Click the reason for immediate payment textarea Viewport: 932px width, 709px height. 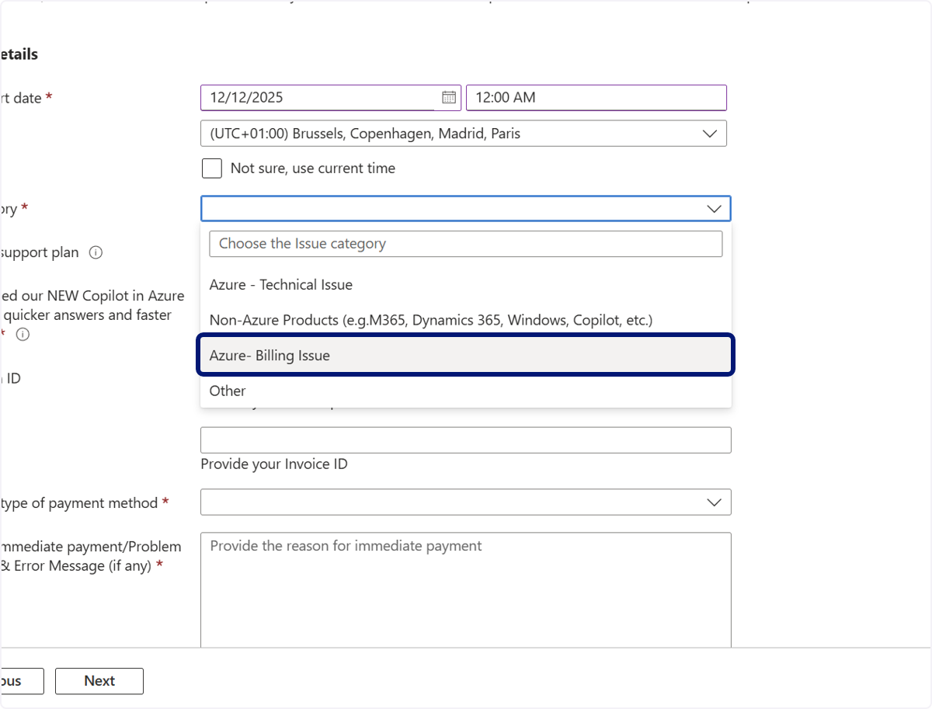pos(466,590)
